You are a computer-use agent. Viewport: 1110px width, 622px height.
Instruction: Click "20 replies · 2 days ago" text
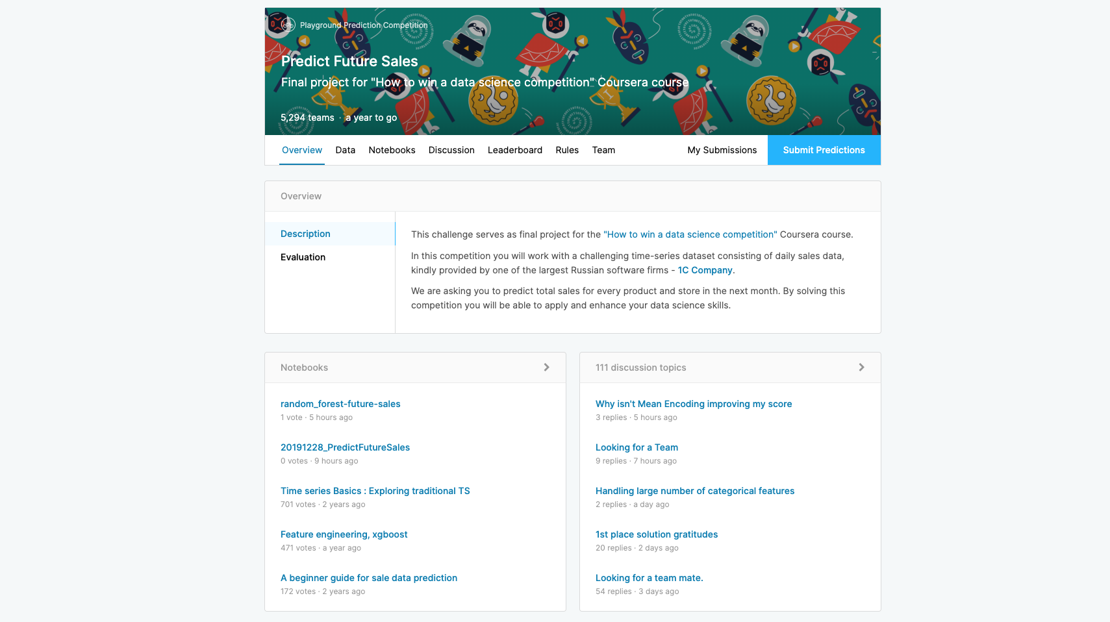tap(637, 548)
